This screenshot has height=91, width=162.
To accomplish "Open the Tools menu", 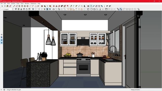I will [22, 4].
